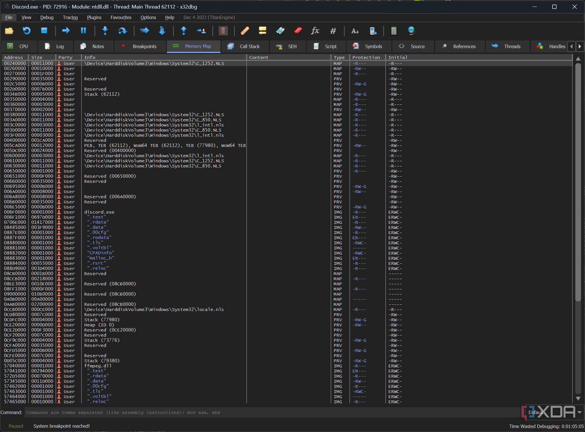The width and height of the screenshot is (585, 432).
Task: Click the Step over icon
Action: (x=122, y=30)
